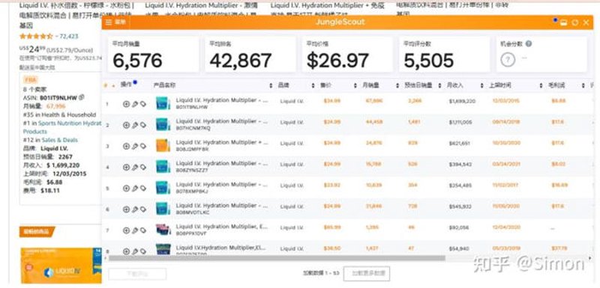Sort by the 品牌 column arrows
This screenshot has width=600, height=288.
[313, 85]
